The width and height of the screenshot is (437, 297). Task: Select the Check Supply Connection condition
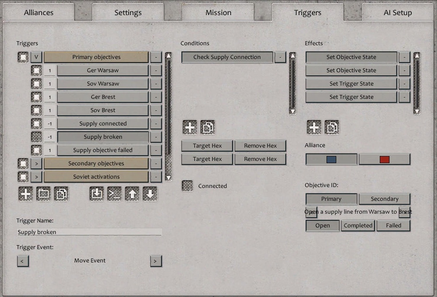pyautogui.click(x=227, y=57)
